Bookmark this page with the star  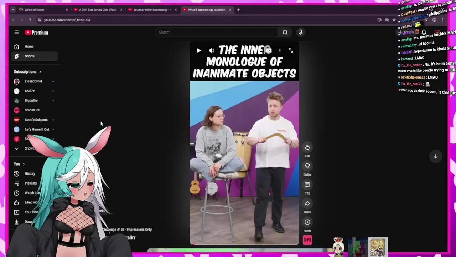click(x=394, y=20)
